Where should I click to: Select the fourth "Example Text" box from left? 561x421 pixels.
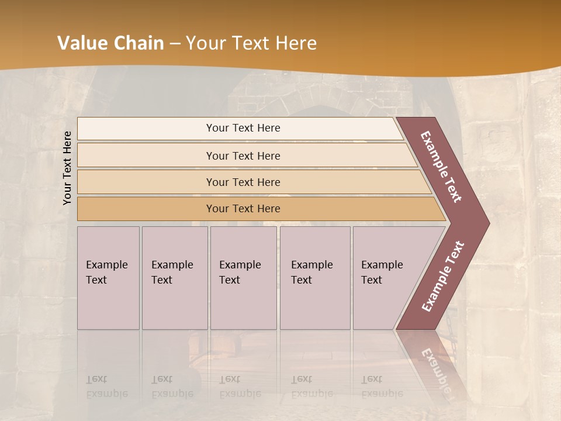click(314, 278)
